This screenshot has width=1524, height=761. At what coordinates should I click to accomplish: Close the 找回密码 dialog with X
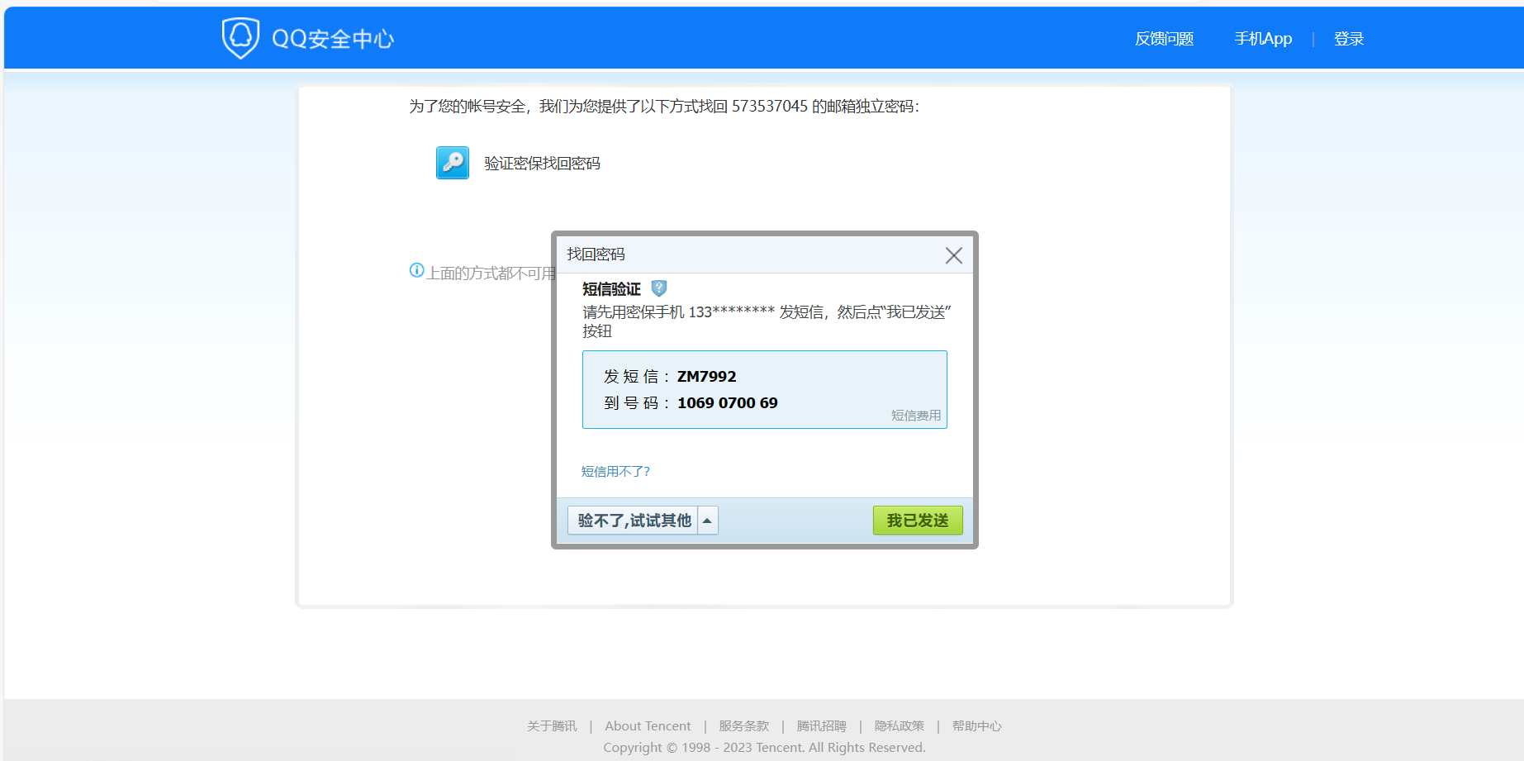click(x=953, y=255)
